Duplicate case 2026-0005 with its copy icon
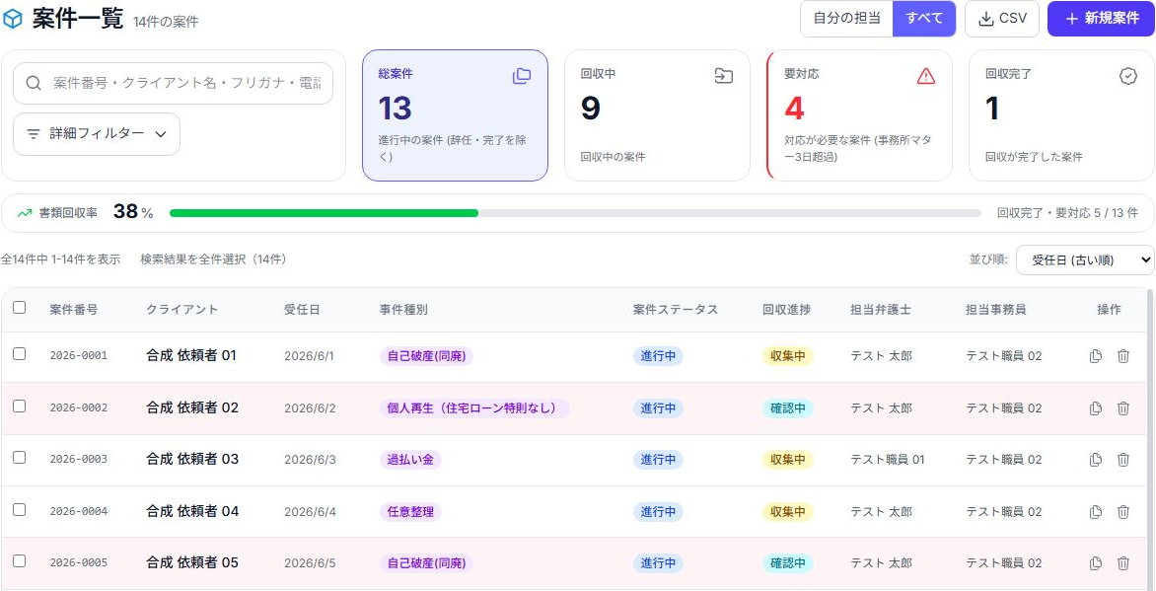Viewport: 1156px width, 591px height. click(1096, 563)
